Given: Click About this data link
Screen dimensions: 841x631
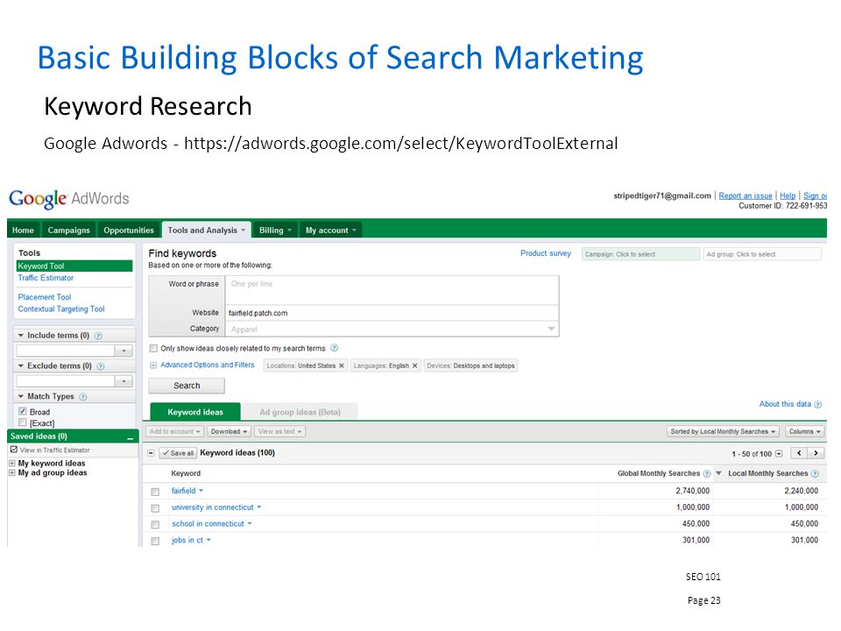Looking at the screenshot, I should point(785,404).
